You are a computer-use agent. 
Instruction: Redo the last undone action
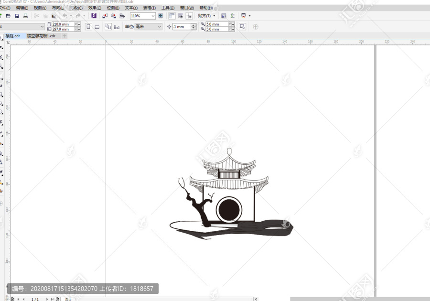click(78, 16)
